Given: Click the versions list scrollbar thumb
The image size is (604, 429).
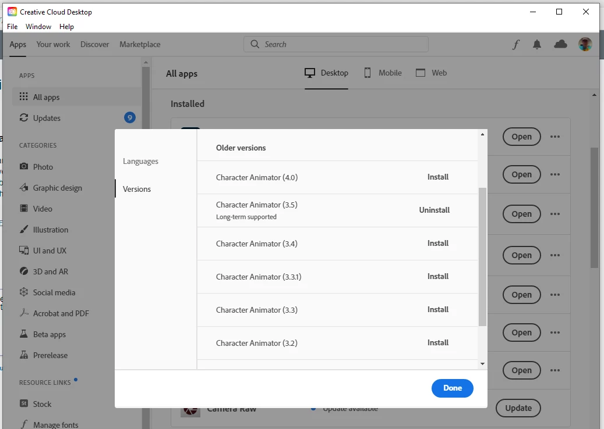Looking at the screenshot, I should click(x=482, y=257).
